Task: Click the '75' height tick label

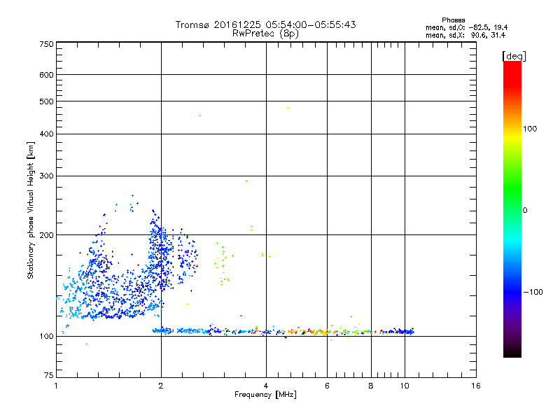Action: coord(49,375)
